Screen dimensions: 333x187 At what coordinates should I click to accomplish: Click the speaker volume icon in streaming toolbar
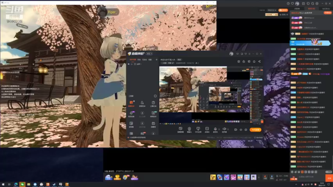(224, 129)
